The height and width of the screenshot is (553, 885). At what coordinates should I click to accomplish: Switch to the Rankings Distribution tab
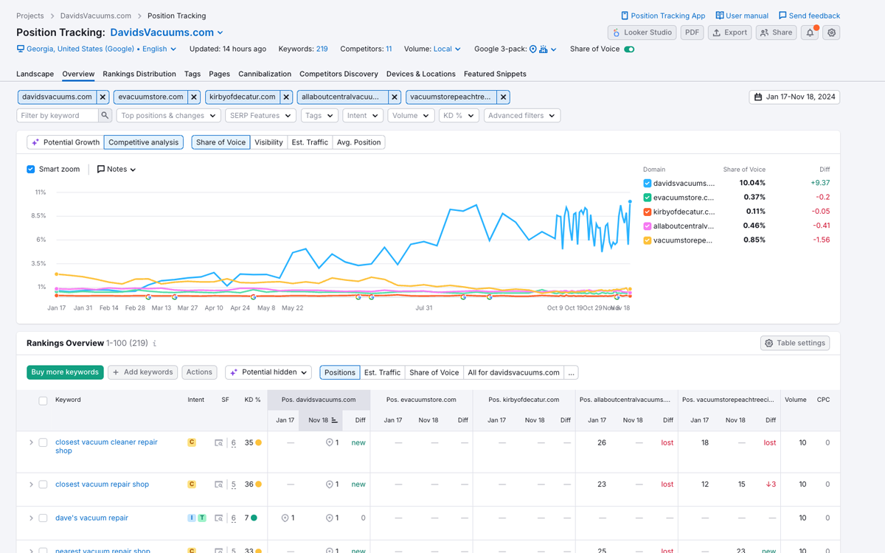(139, 74)
